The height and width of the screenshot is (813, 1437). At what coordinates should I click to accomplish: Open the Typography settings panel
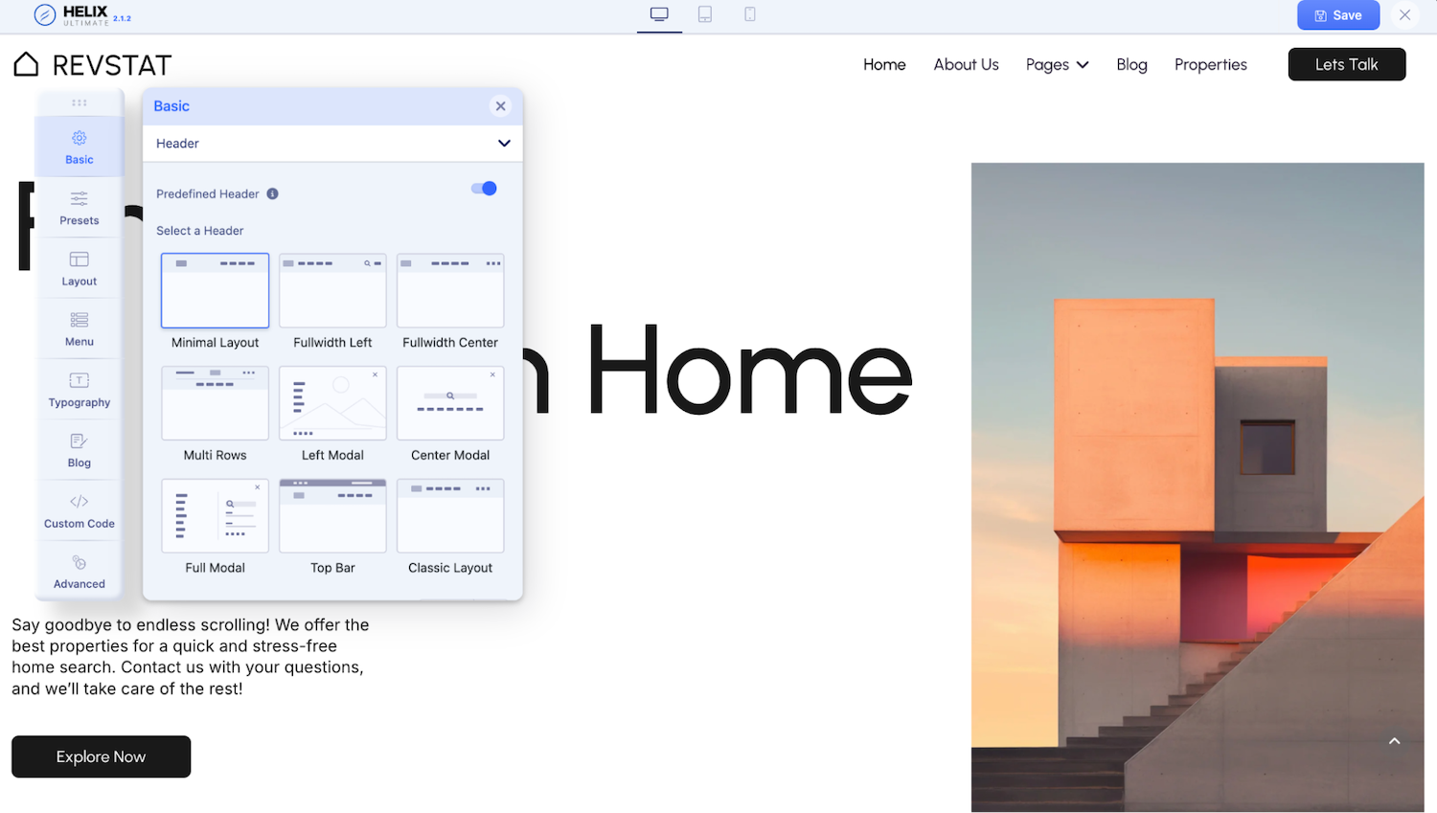coord(80,390)
